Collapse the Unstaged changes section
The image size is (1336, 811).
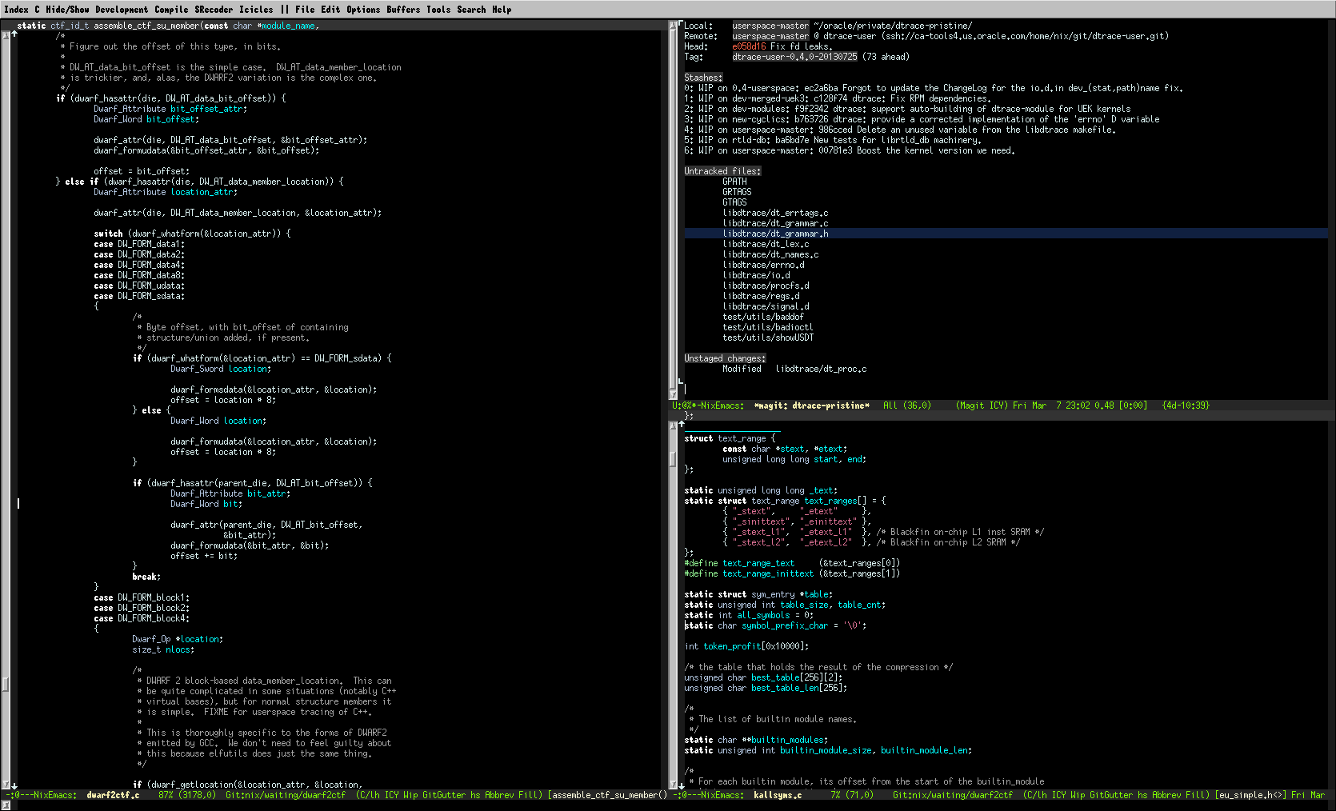725,358
